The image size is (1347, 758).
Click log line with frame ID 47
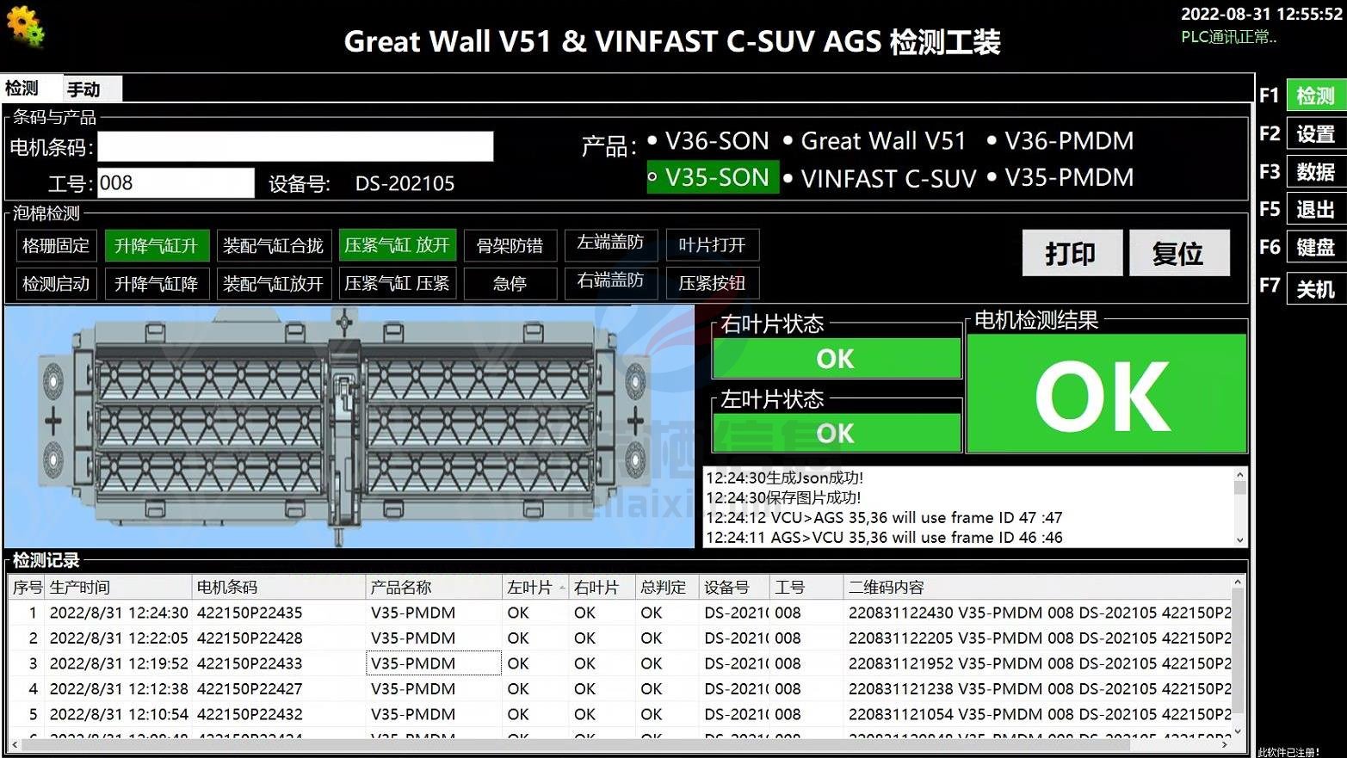[x=884, y=517]
